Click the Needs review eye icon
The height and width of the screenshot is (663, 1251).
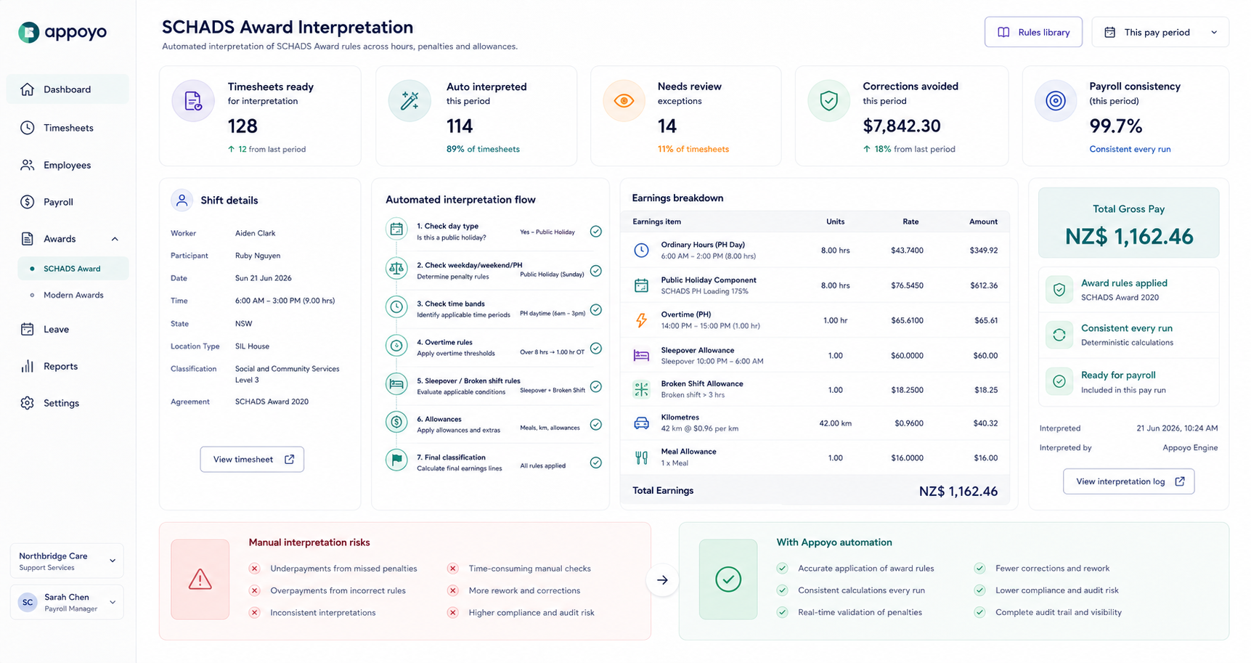point(624,101)
